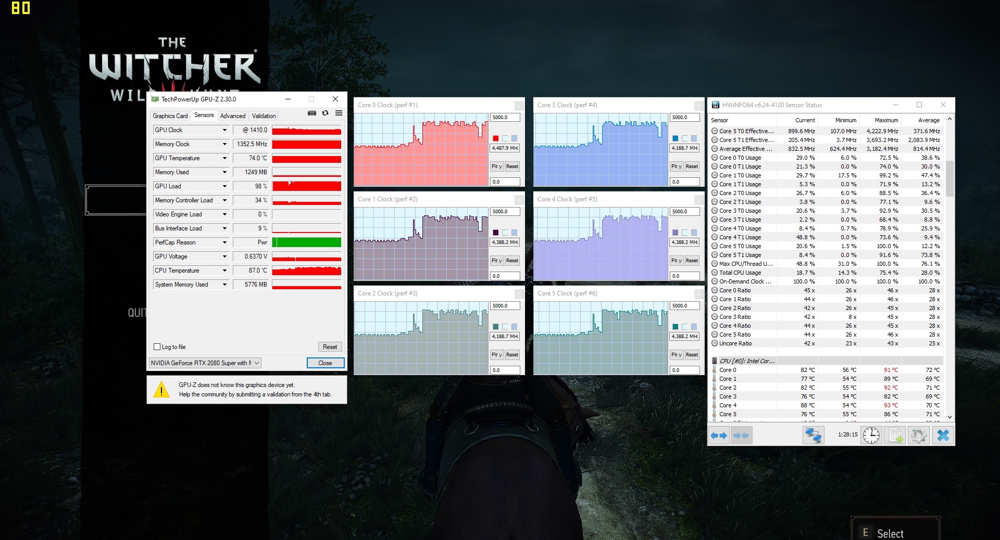This screenshot has width=1000, height=540.
Task: Click the HWiNFO clock reset timer icon
Action: pos(871,435)
